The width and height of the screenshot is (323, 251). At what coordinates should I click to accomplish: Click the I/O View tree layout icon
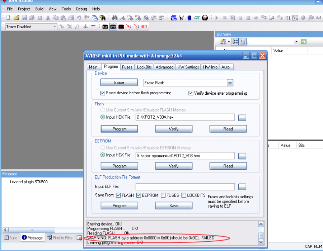click(235, 42)
